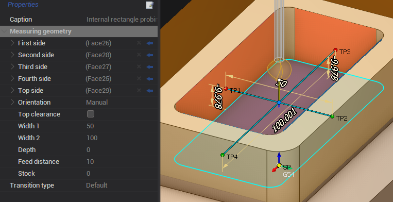The height and width of the screenshot is (202, 393).
Task: Click the blue center point of the crosshair
Action: 279,103
